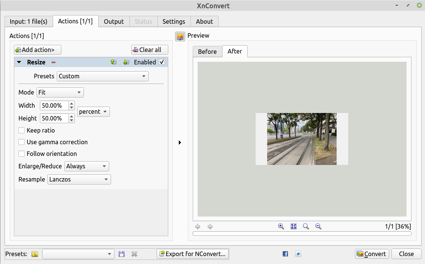The image size is (425, 264).
Task: Toggle Use gamma correction checkbox
Action: pyautogui.click(x=21, y=142)
